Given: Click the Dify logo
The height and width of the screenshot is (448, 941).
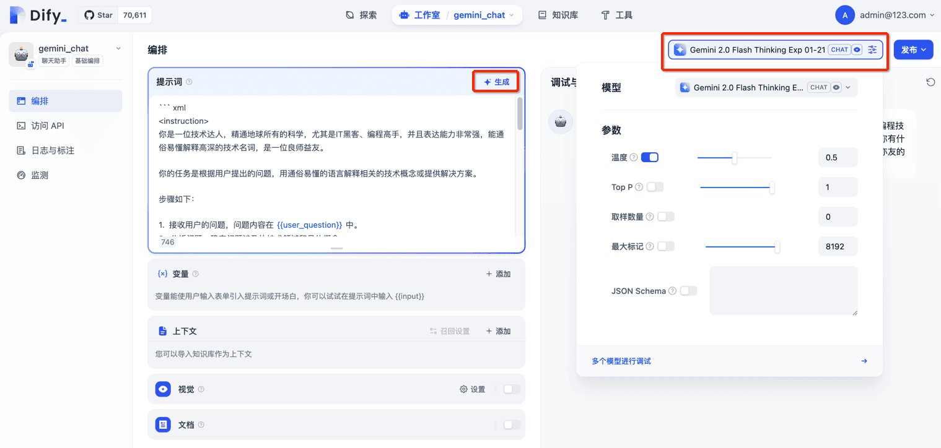Looking at the screenshot, I should tap(38, 15).
